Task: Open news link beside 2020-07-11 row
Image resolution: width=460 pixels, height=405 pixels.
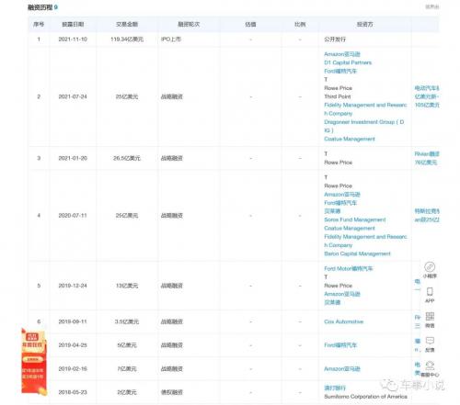Action: (427, 215)
